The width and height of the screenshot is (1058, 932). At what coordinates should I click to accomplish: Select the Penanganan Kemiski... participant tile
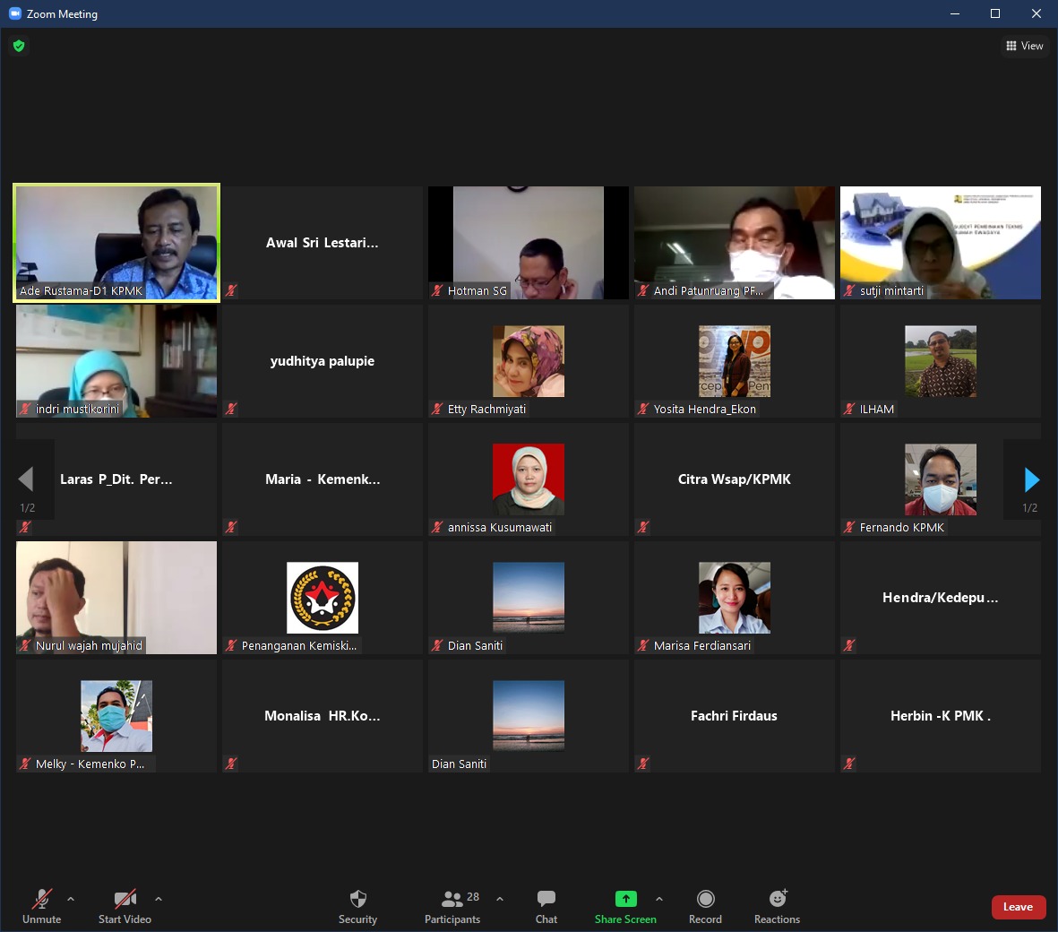point(323,598)
